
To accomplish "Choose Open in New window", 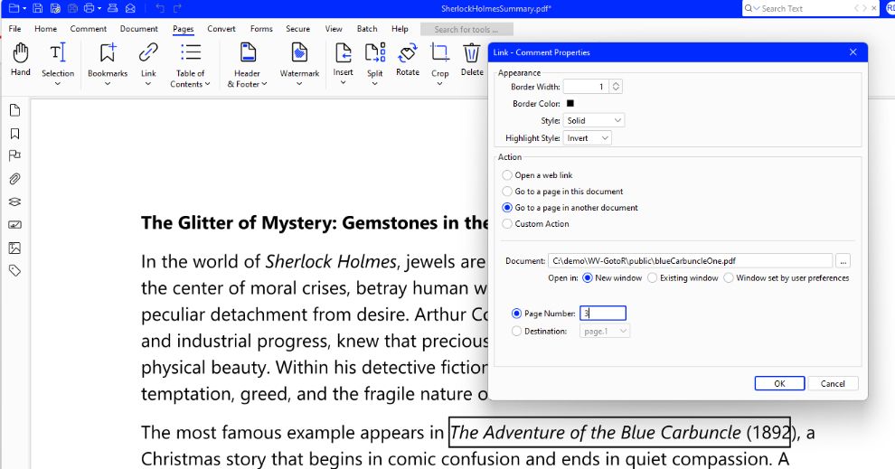I will (588, 277).
